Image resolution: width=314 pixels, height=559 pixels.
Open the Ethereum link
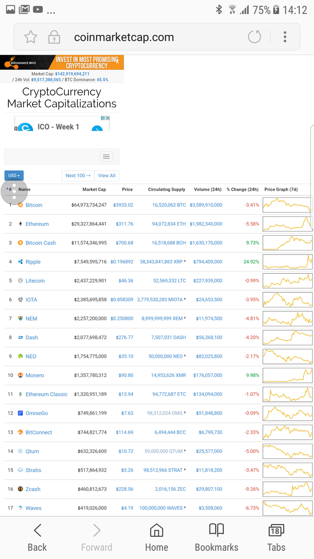click(x=37, y=224)
